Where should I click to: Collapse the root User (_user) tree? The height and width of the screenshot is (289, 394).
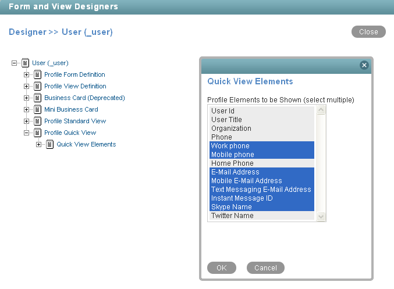coord(15,63)
